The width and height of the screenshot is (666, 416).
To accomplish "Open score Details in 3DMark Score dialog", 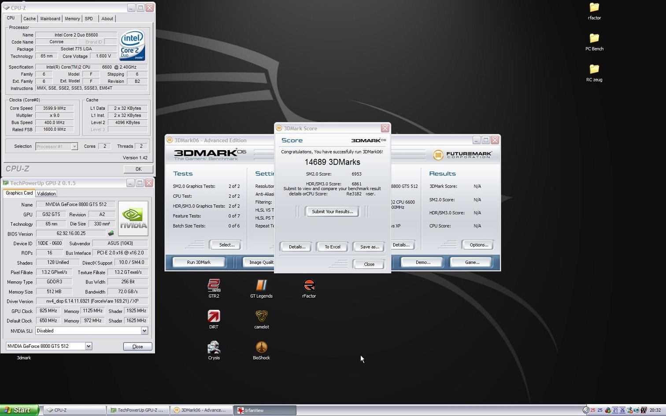I will pyautogui.click(x=297, y=247).
